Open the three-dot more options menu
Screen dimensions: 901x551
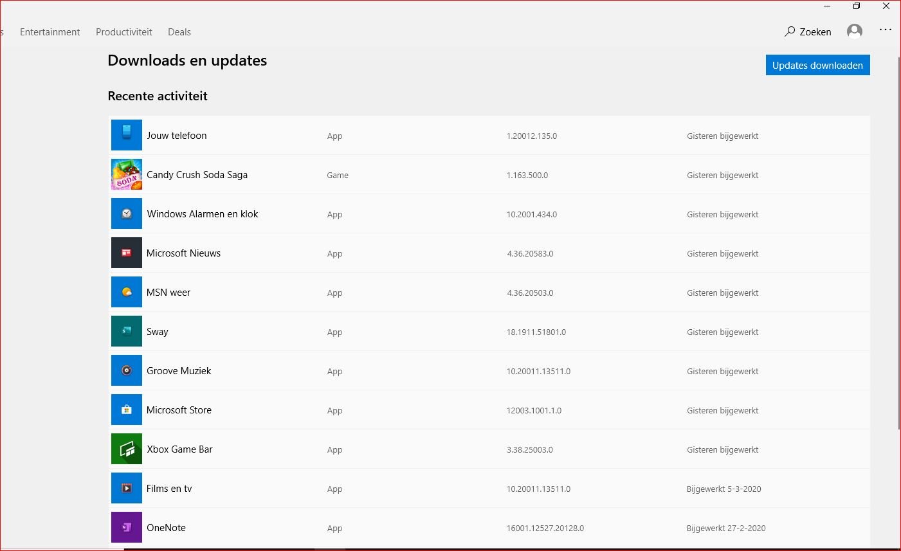pyautogui.click(x=886, y=30)
